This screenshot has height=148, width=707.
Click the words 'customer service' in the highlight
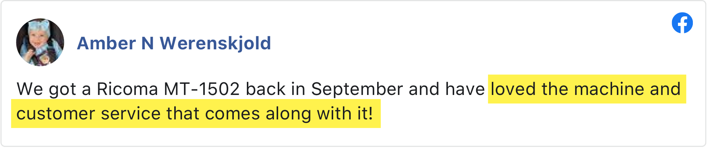click(89, 114)
